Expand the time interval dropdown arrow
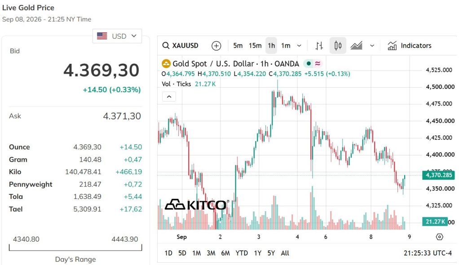The image size is (459, 265). (x=299, y=46)
